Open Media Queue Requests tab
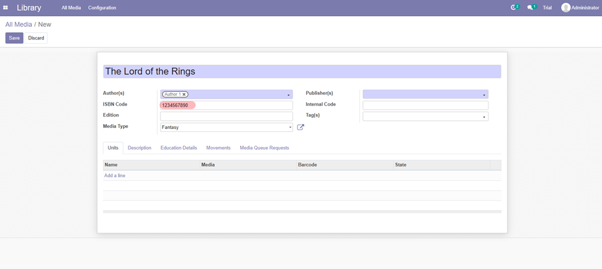The height and width of the screenshot is (269, 602). click(x=264, y=147)
